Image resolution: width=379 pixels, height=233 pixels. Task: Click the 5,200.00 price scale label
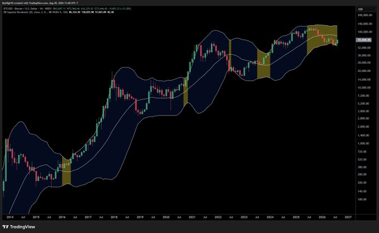tap(364, 104)
